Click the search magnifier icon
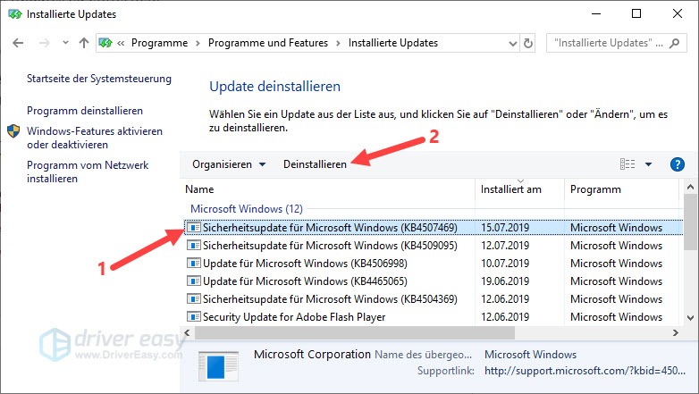The width and height of the screenshot is (699, 394). (675, 43)
